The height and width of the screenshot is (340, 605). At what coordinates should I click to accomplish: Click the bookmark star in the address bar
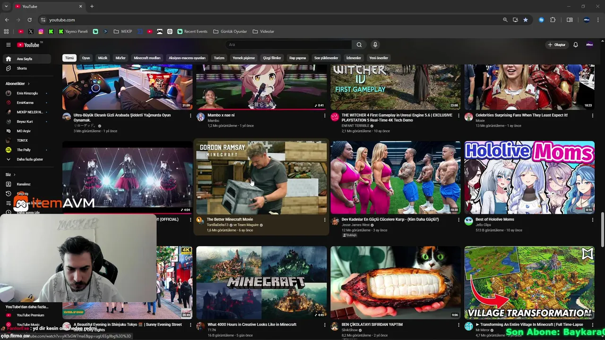click(x=526, y=20)
